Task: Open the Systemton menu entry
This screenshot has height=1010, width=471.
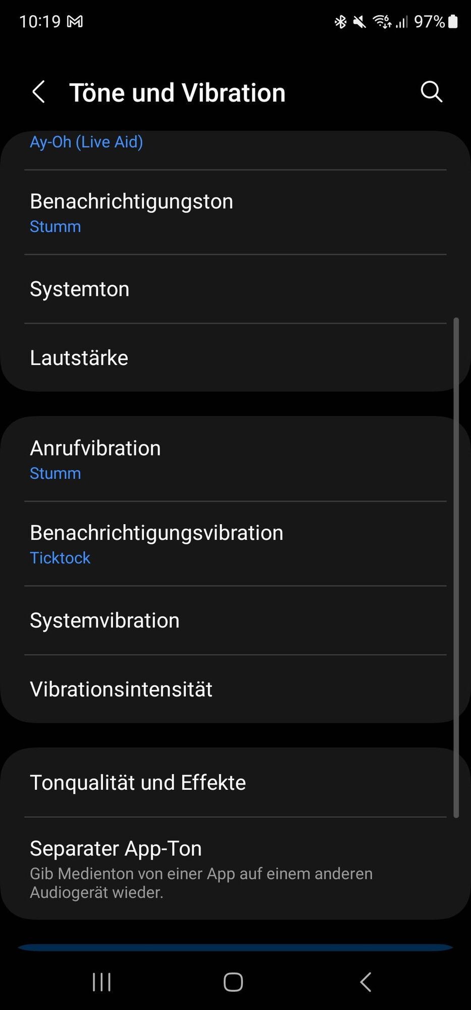Action: (x=235, y=289)
